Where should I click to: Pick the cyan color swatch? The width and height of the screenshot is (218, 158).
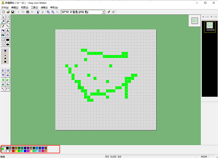[22, 151]
